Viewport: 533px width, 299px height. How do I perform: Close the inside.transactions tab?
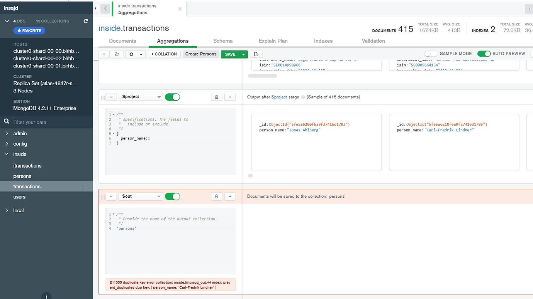pos(180,9)
